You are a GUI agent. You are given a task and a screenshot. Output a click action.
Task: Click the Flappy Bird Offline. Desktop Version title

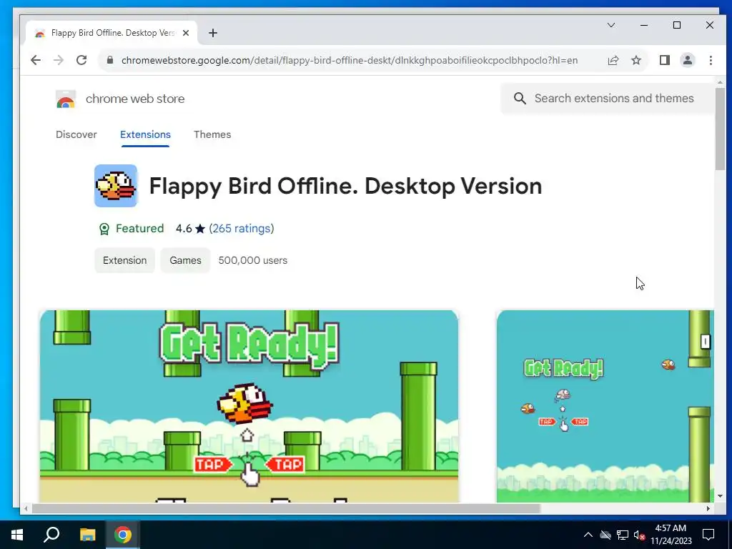(x=345, y=186)
